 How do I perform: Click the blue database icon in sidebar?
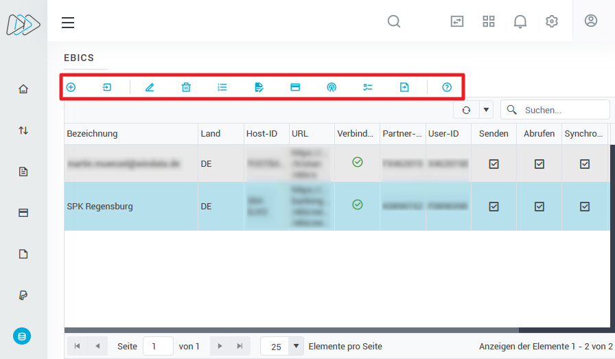pyautogui.click(x=22, y=336)
